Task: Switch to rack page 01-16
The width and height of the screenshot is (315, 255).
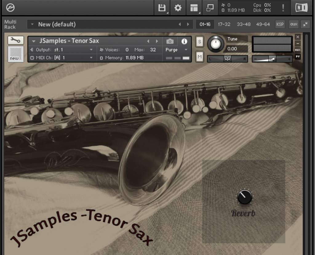Action: [x=205, y=24]
